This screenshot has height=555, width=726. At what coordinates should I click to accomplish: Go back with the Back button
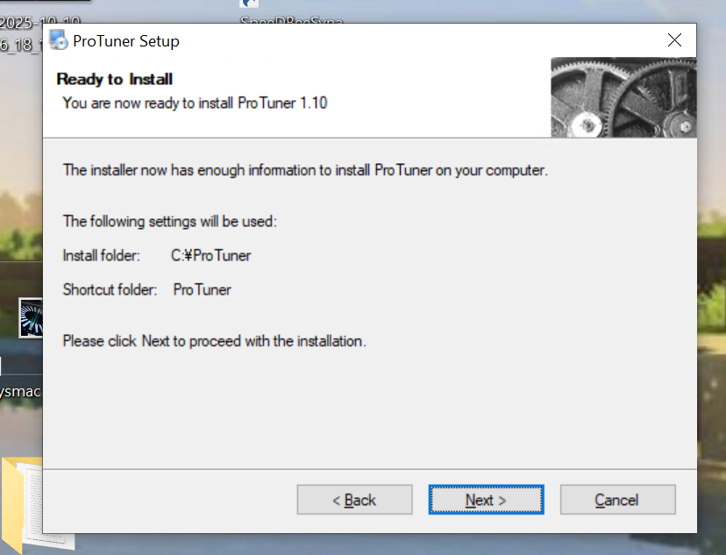354,500
